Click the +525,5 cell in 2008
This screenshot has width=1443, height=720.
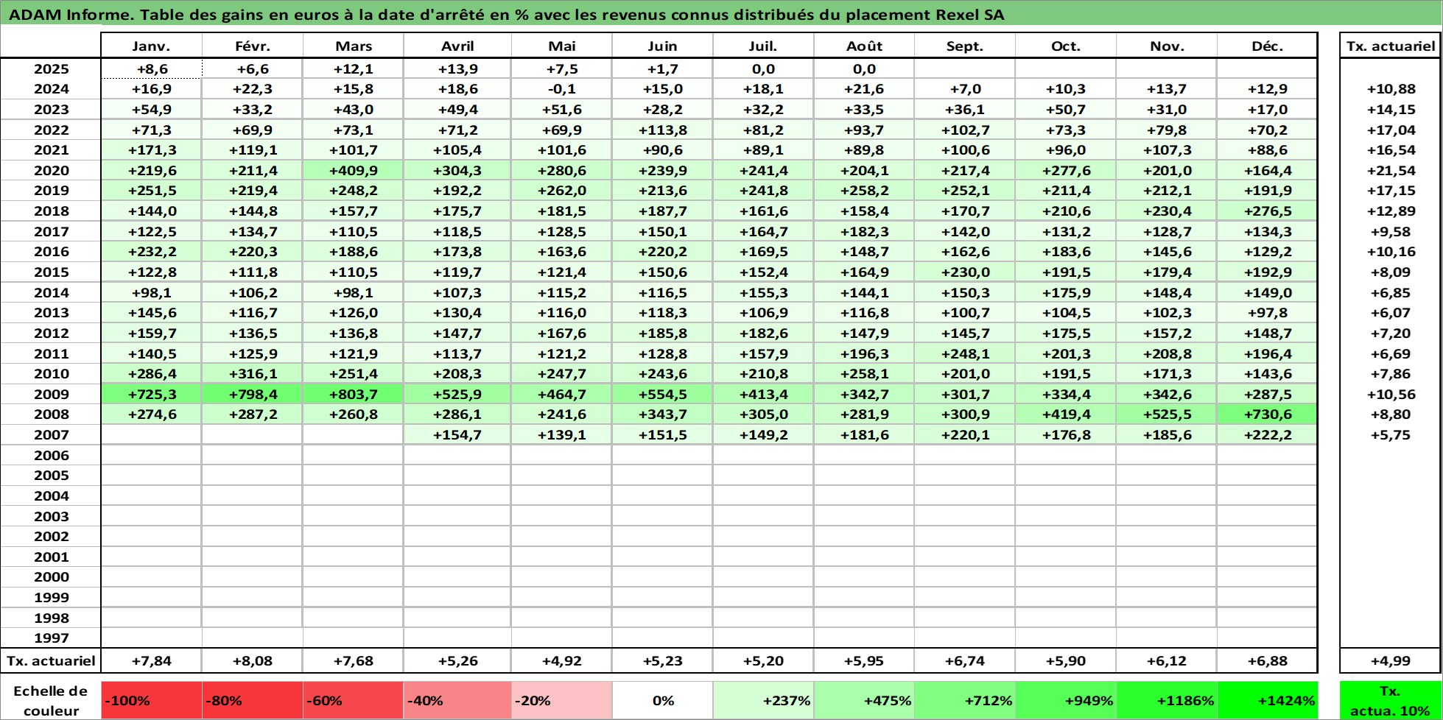click(x=1167, y=414)
